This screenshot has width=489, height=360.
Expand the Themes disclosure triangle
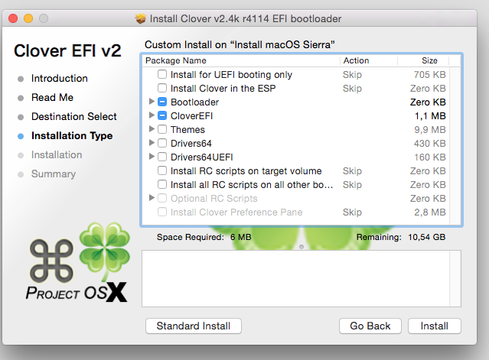tap(152, 129)
